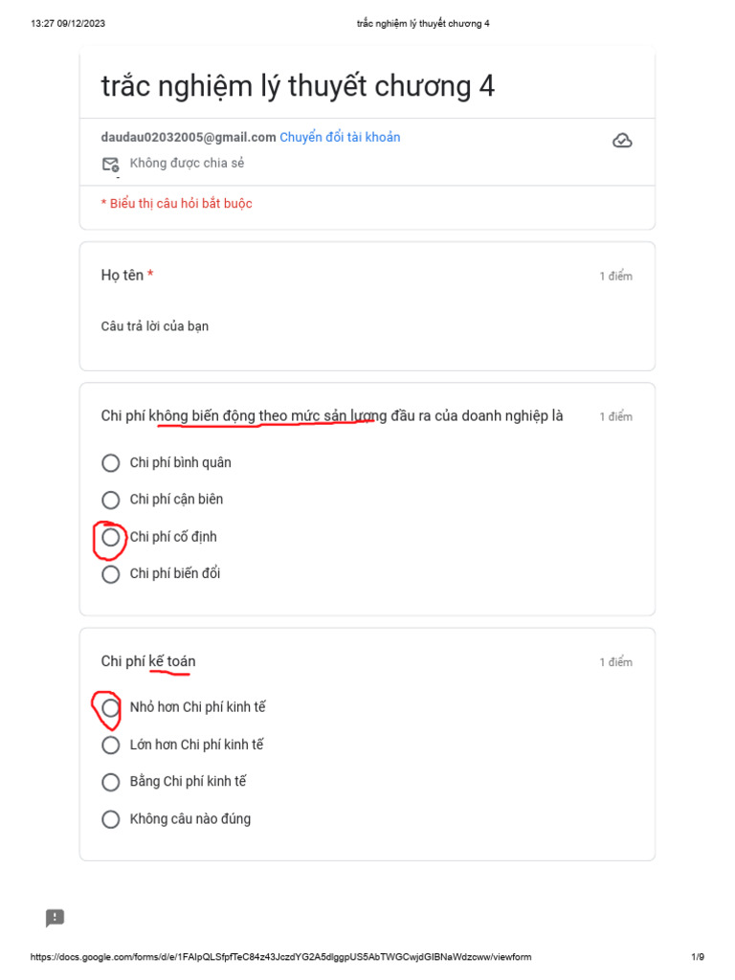Select 'Chi phí bình quân' radio option
735x980 pixels.
click(x=111, y=463)
